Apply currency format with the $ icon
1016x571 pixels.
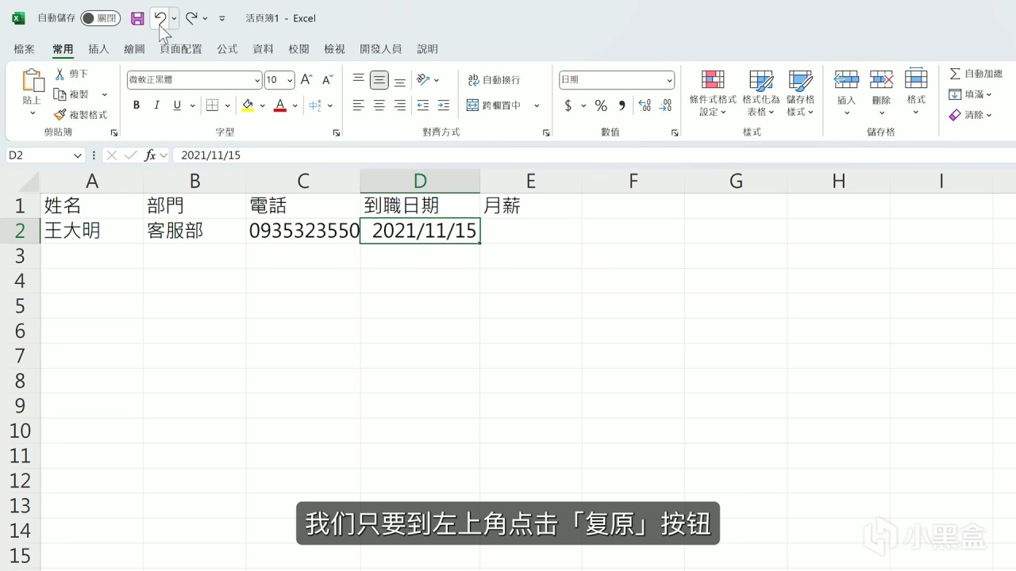point(568,105)
